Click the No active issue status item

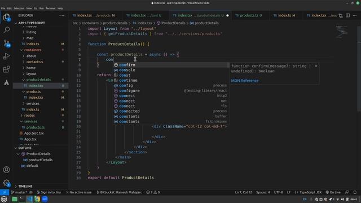pos(79,192)
